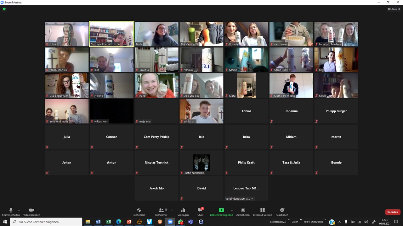Stop camera with Video beenden
The image size is (403, 226).
point(31,212)
